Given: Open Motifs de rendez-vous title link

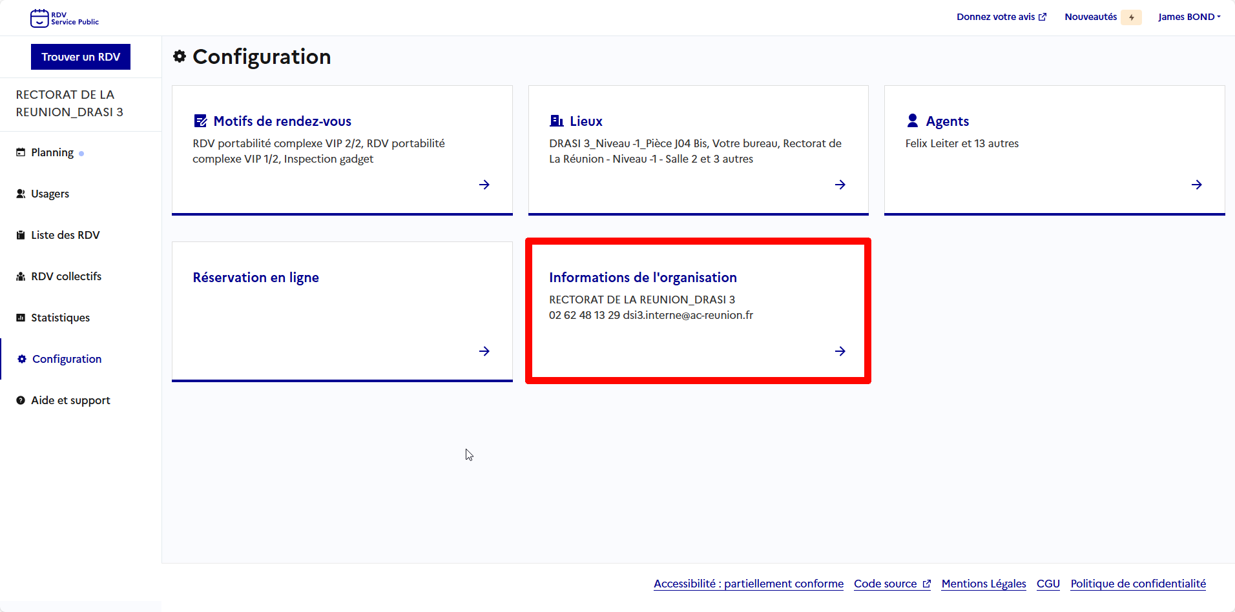Looking at the screenshot, I should 282,121.
